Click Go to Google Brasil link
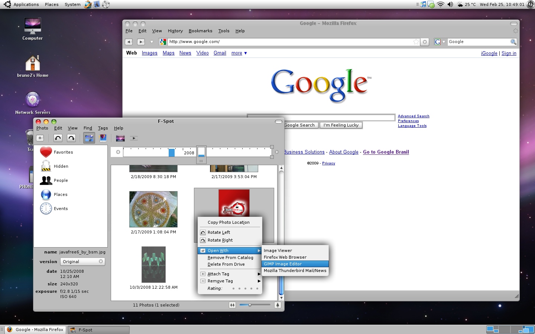 (386, 152)
